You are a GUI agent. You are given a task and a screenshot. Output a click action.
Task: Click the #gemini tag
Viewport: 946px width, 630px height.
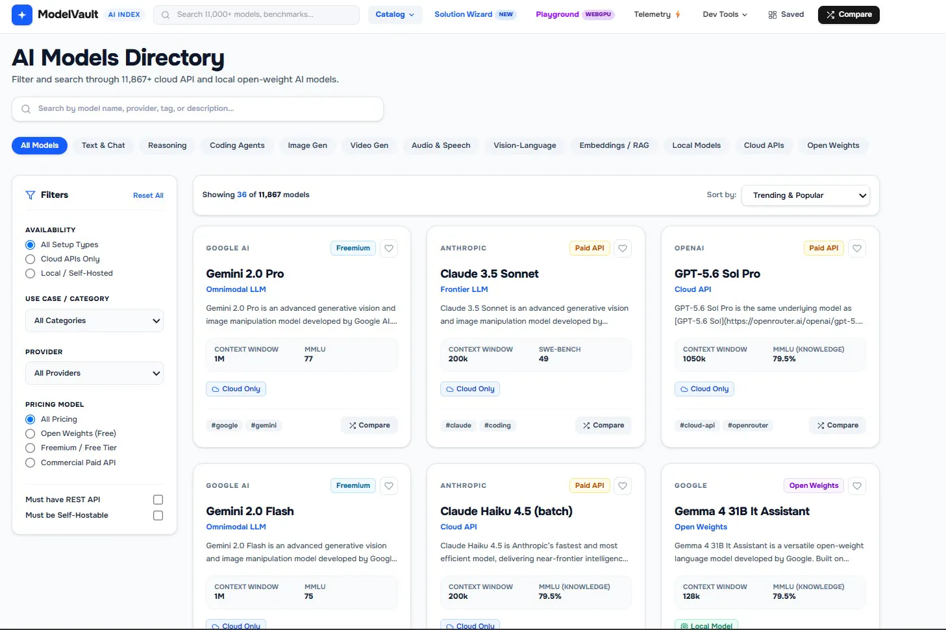[x=264, y=426]
